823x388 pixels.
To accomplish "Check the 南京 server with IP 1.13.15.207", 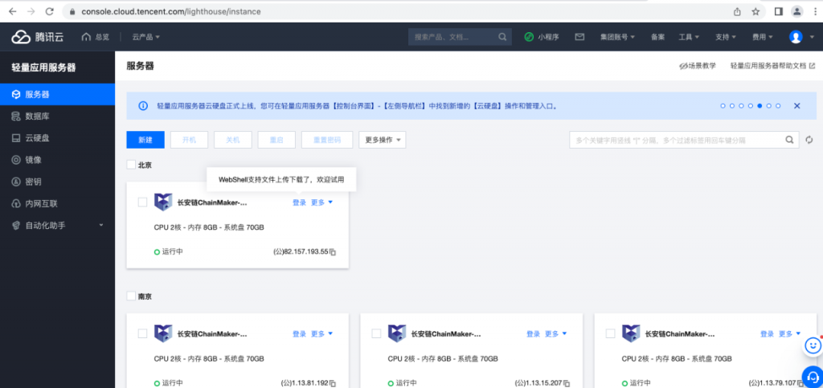I will point(376,333).
